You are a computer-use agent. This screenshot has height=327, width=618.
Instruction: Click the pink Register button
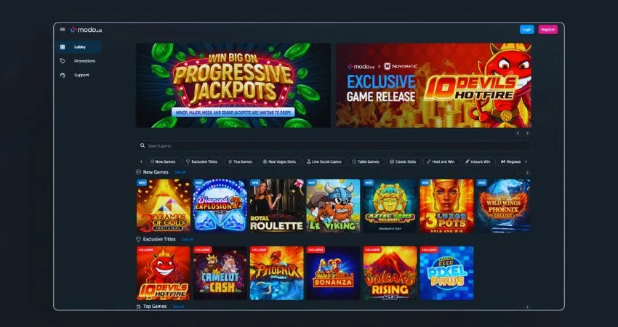pos(548,30)
